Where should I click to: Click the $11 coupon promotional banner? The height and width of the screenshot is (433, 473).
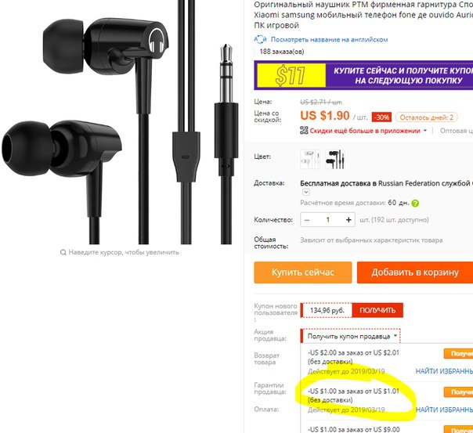coord(363,75)
